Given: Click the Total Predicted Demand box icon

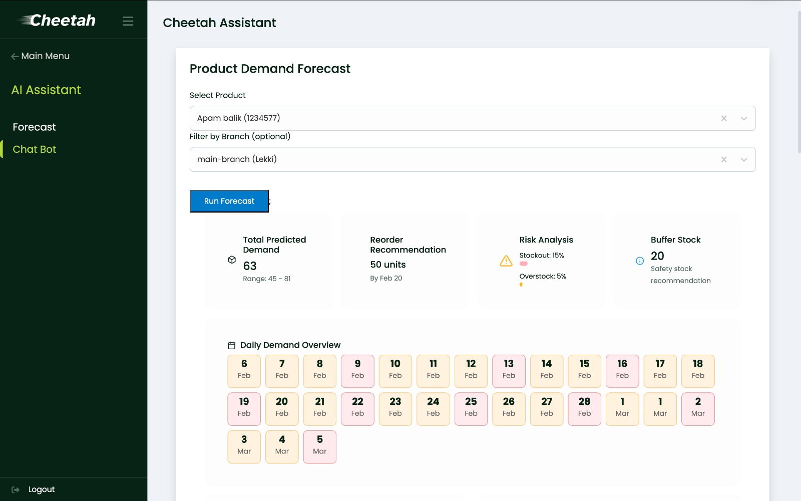Looking at the screenshot, I should point(232,260).
